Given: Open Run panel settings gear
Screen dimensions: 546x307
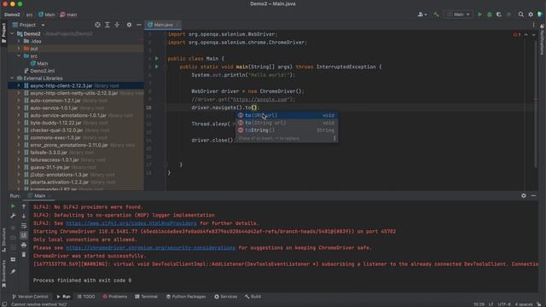Looking at the screenshot, I should 524,195.
